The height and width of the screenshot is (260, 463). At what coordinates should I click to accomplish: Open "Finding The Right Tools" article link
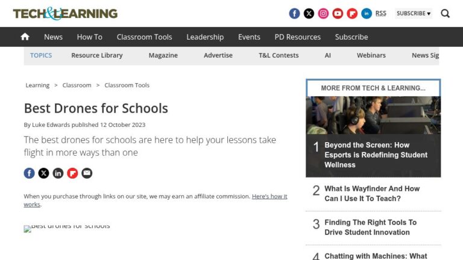(x=371, y=227)
